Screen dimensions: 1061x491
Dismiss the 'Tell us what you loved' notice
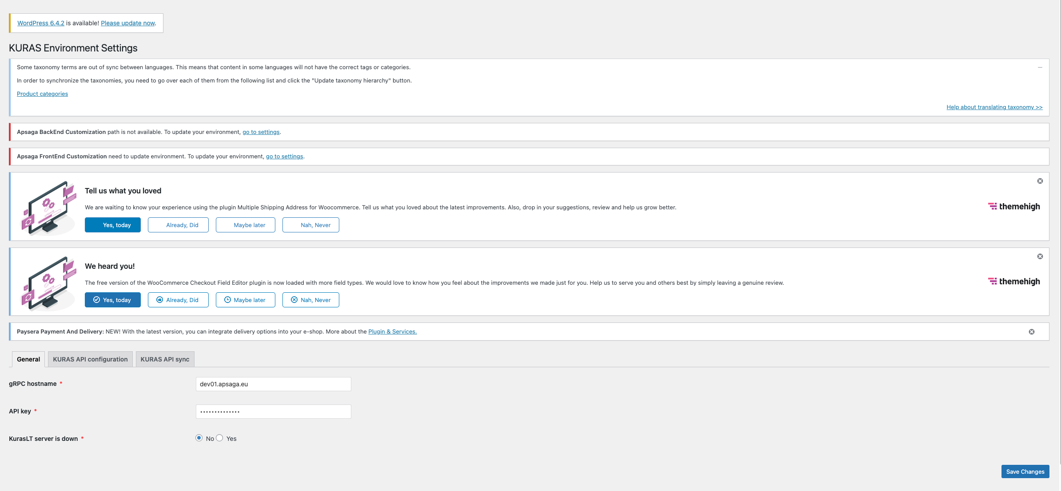click(x=1040, y=181)
